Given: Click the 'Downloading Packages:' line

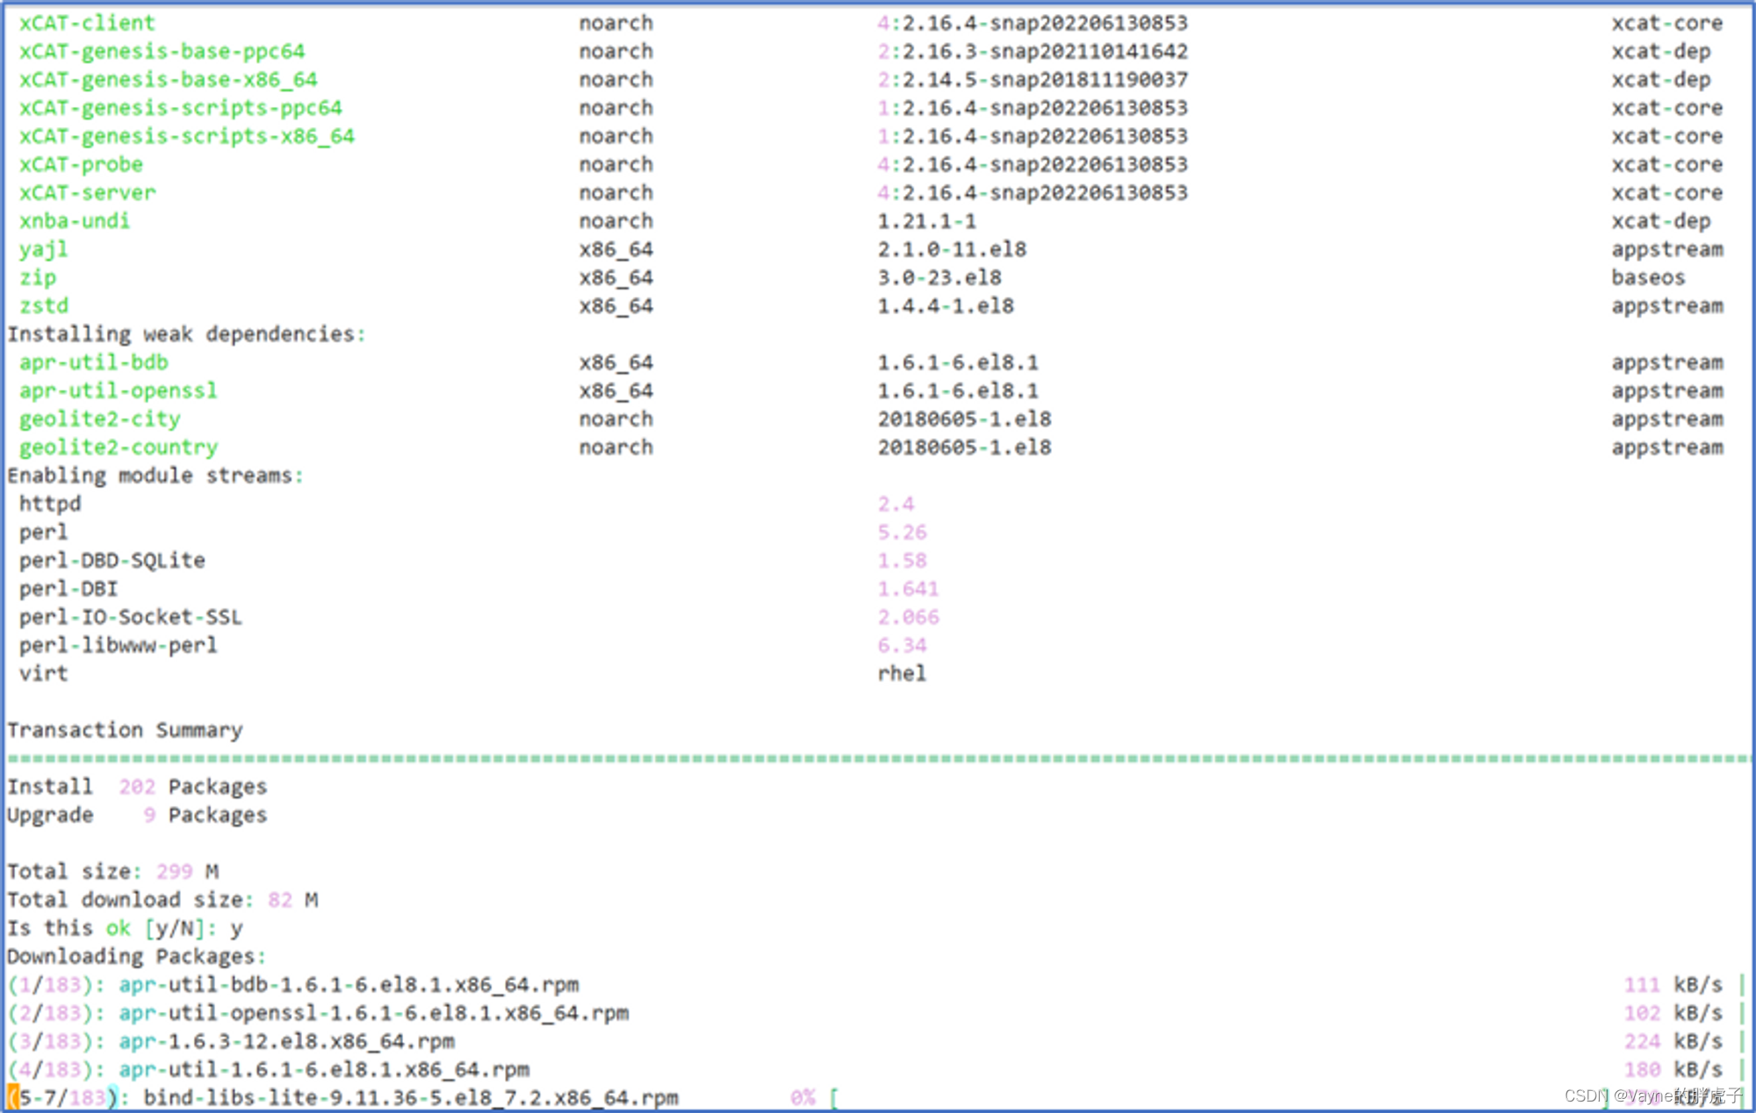Looking at the screenshot, I should [137, 956].
